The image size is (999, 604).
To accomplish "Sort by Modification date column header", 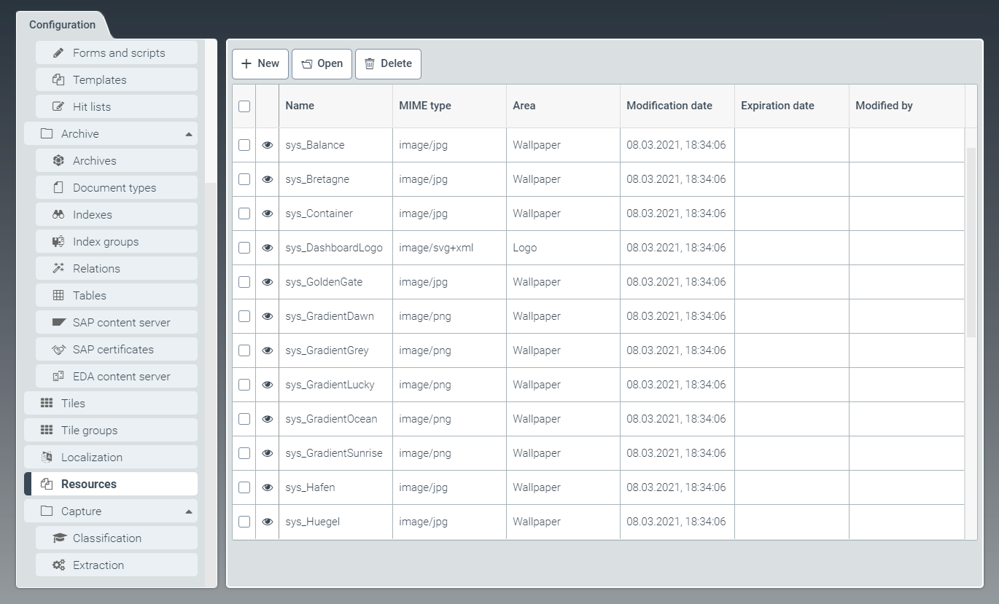I will click(x=669, y=106).
